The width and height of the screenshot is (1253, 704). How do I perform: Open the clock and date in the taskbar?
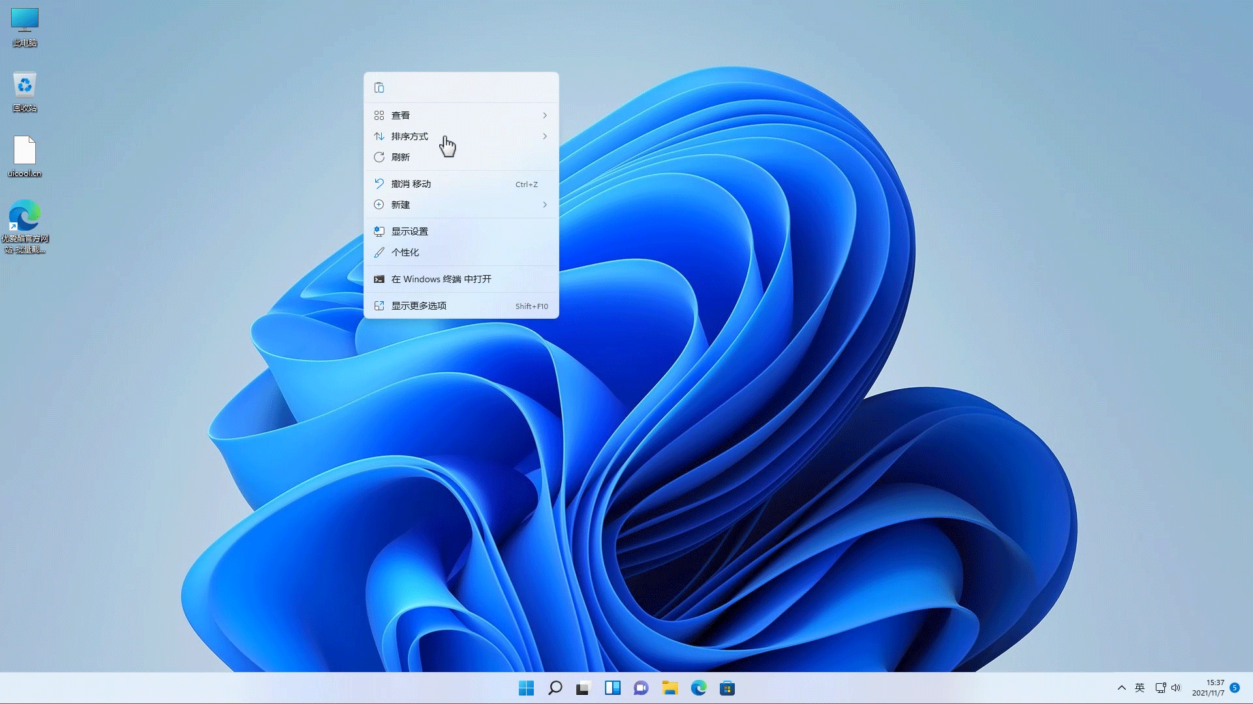click(1208, 688)
